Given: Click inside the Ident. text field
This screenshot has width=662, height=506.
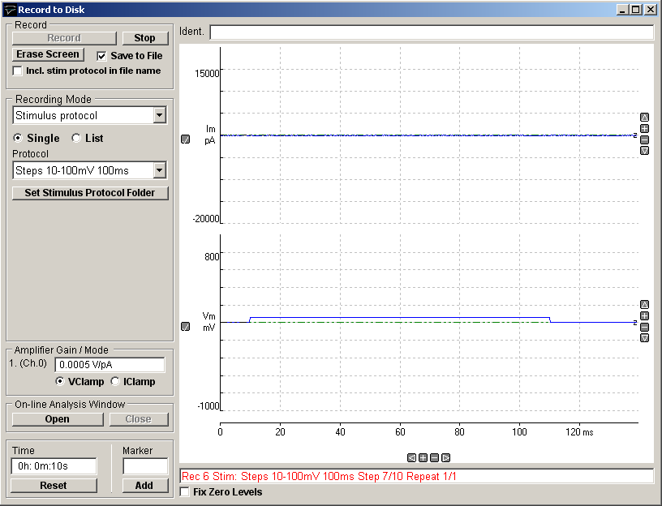Looking at the screenshot, I should (430, 32).
